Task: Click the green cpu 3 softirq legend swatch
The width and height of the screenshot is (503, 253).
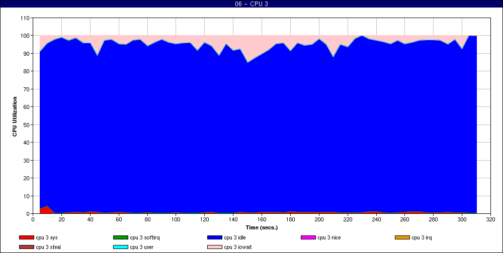Action: tap(120, 237)
